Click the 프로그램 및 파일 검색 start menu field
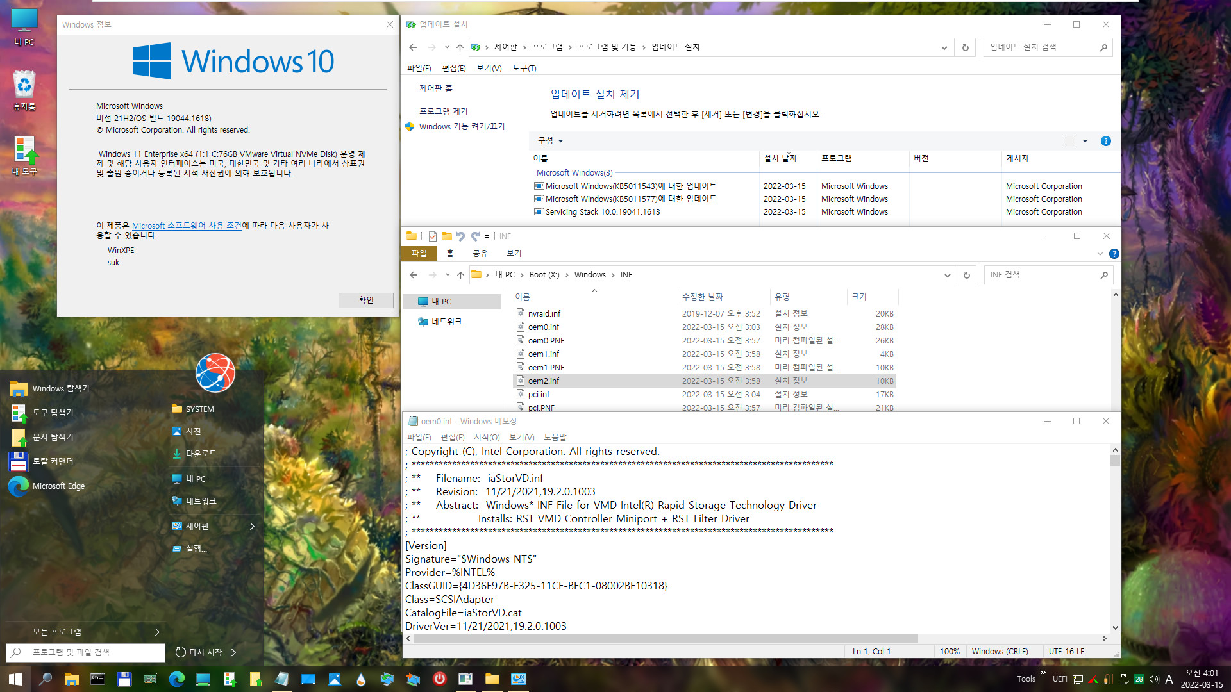 (86, 652)
